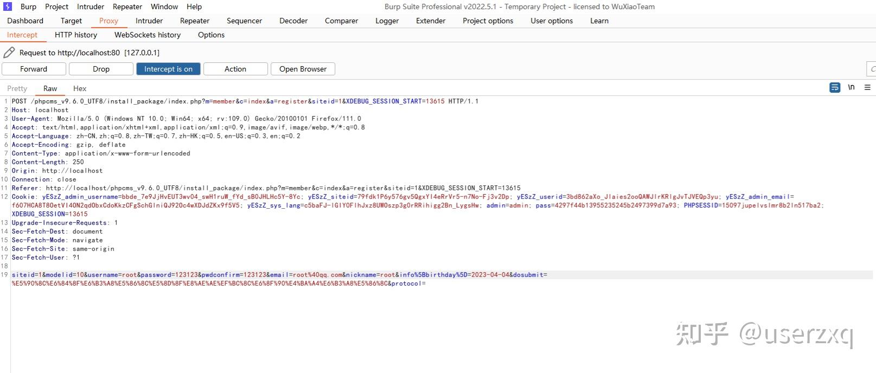Switch to the Repeater tab
876x373 pixels.
tap(195, 21)
